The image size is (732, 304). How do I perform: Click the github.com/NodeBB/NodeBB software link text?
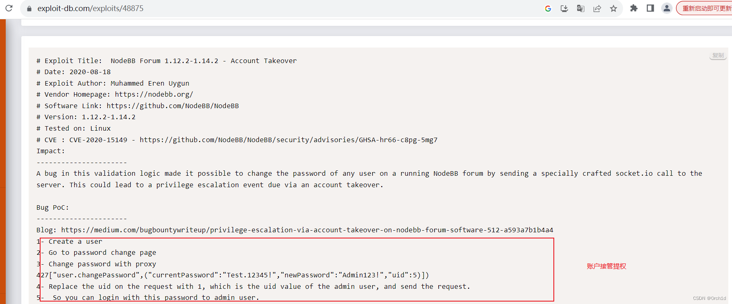[x=173, y=106]
